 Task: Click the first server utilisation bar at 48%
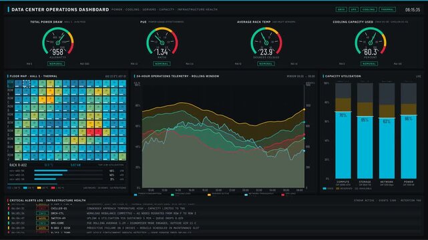(68, 171)
